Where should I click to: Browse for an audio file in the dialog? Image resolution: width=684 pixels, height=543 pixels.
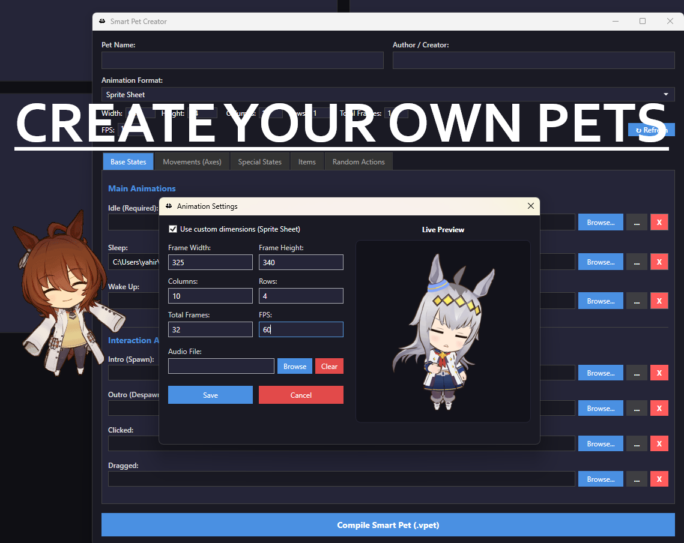295,366
